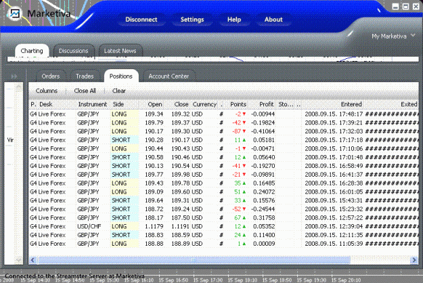
Task: Click the Vir item in left sidebar
Action: 10,140
